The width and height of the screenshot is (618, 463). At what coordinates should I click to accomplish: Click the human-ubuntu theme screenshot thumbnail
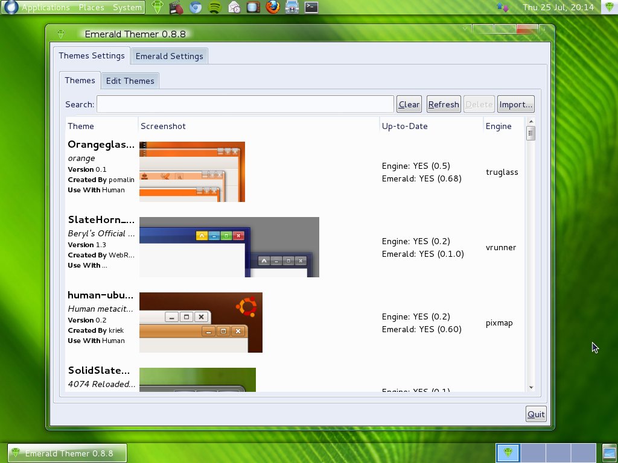(x=200, y=323)
